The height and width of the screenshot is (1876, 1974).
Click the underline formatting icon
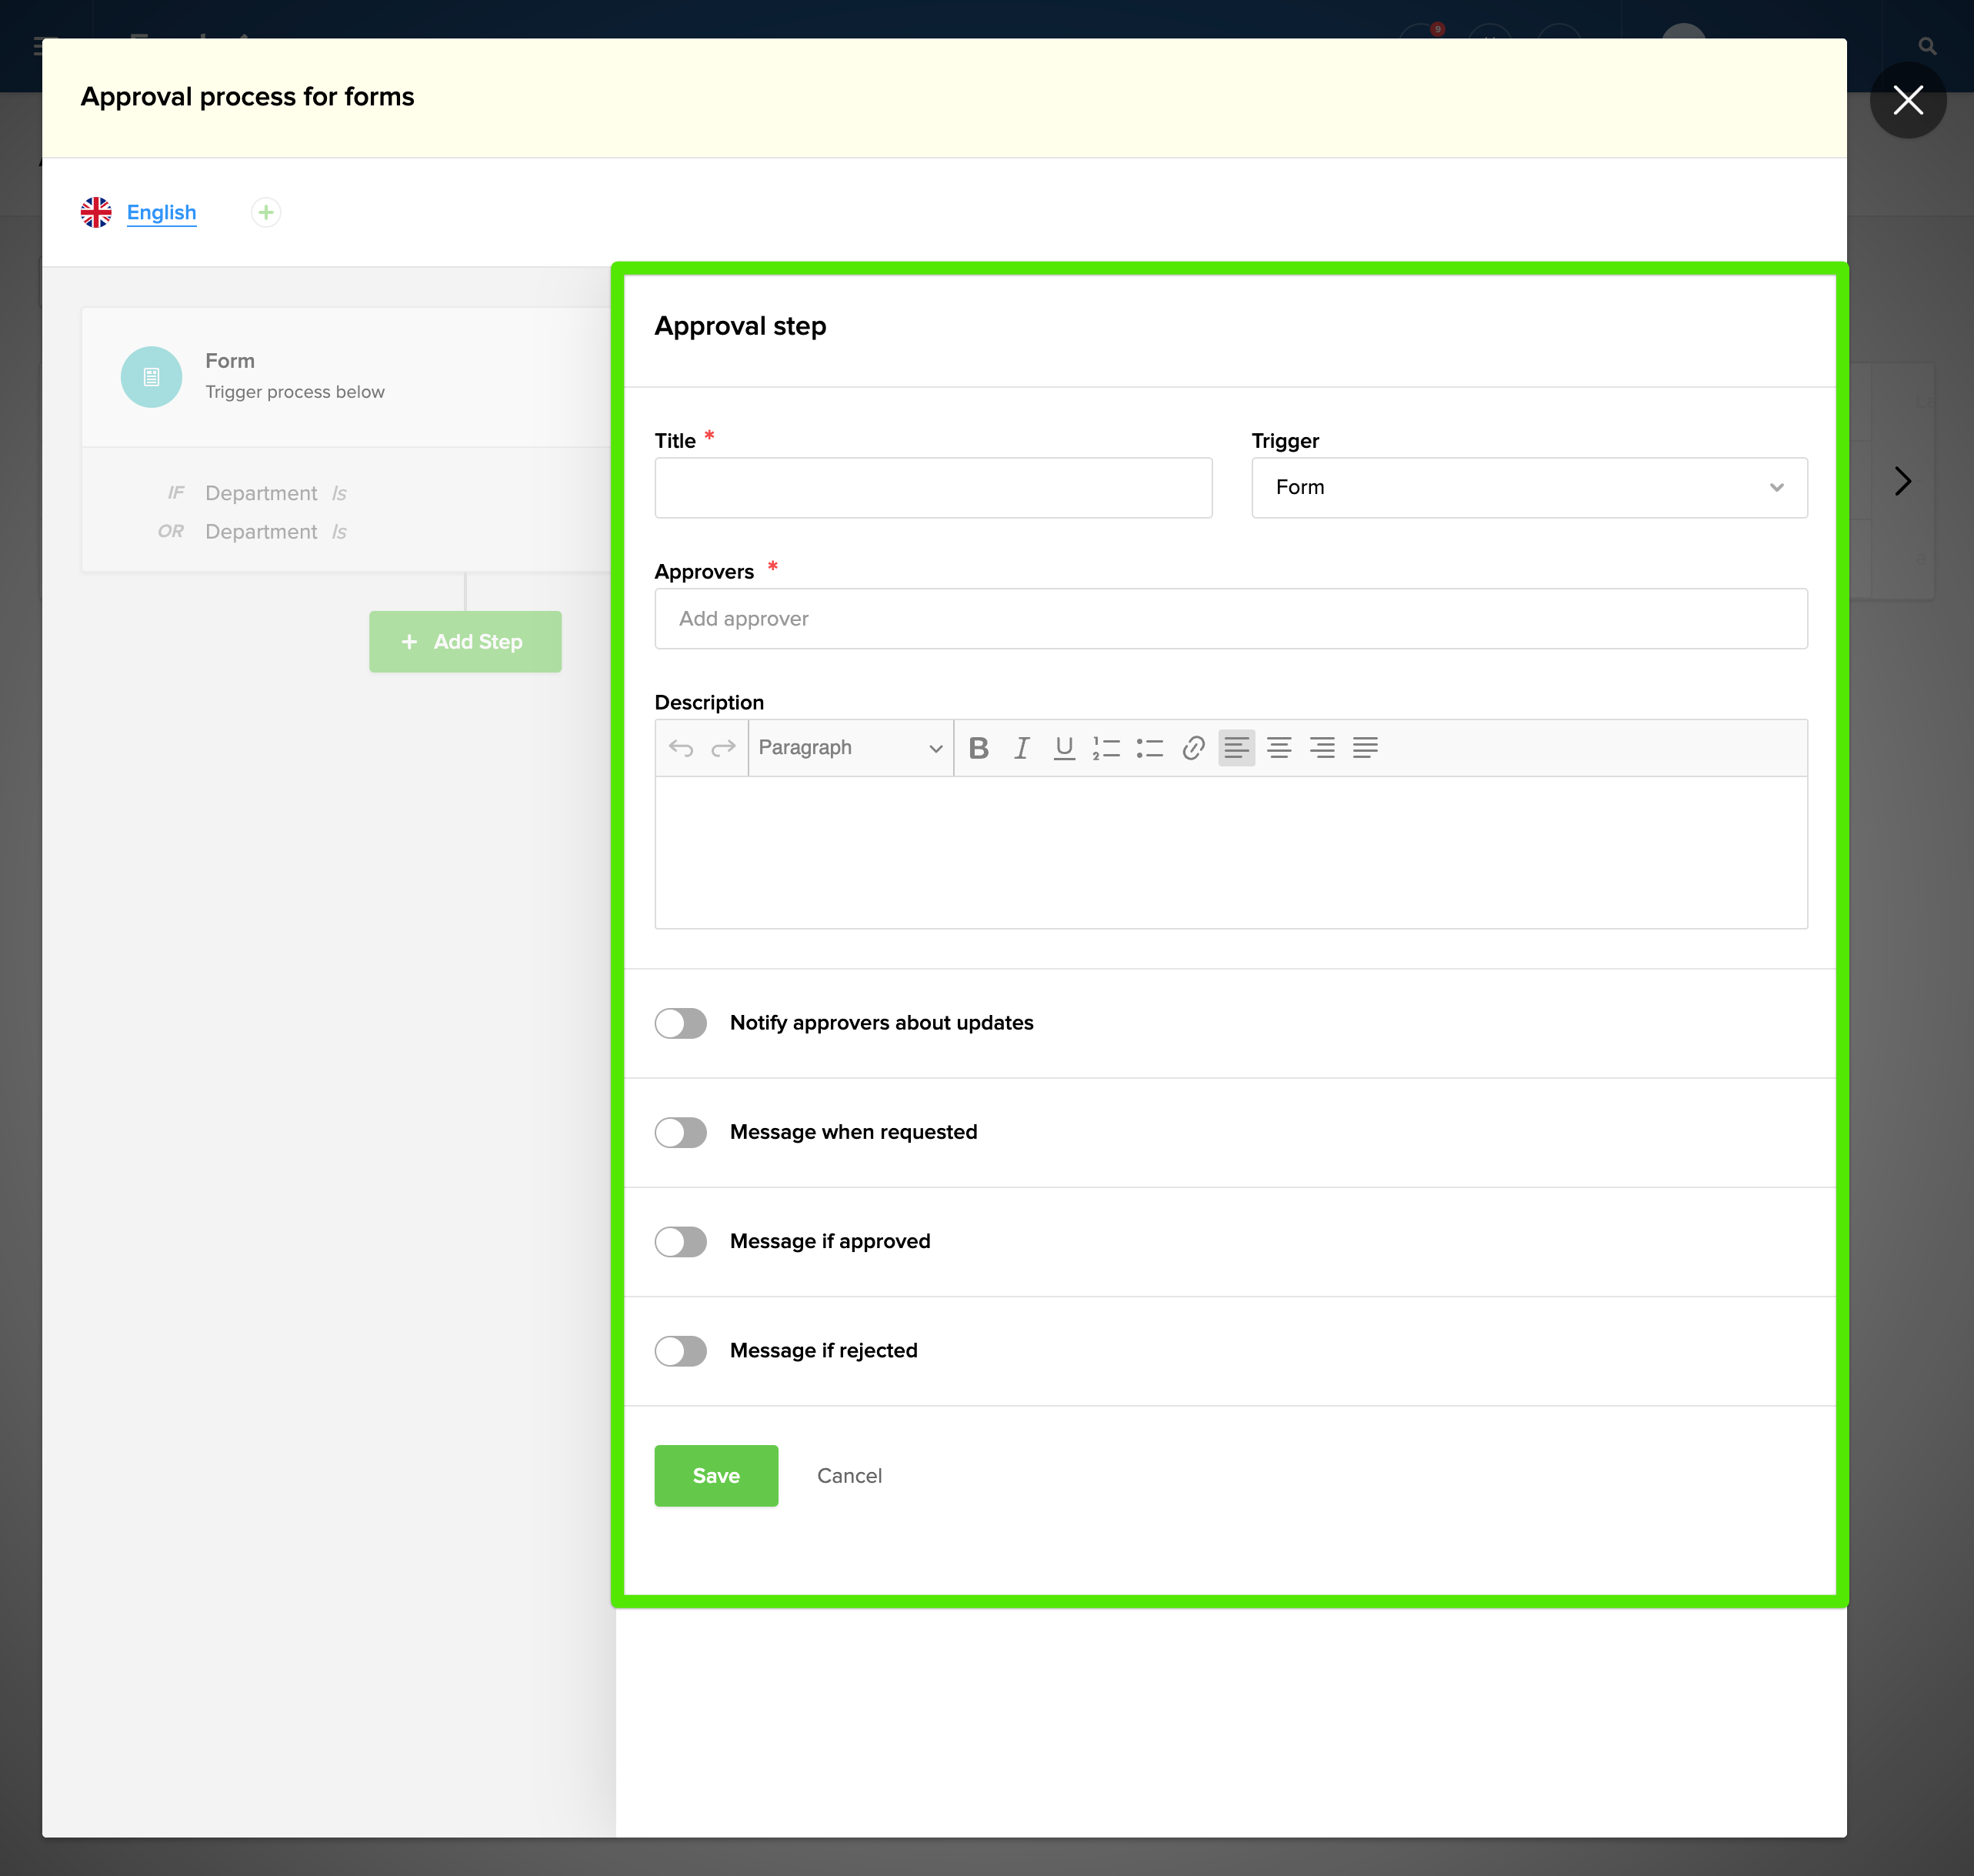(x=1065, y=748)
